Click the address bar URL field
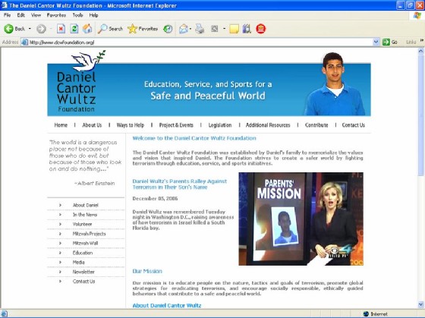Image resolution: width=425 pixels, height=318 pixels. pyautogui.click(x=200, y=42)
